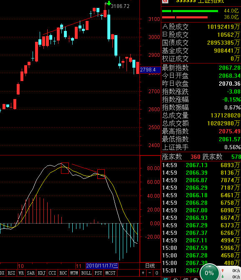241x280 pixels.
Task: Click the tick row priced 2067.13
Action: point(201,165)
